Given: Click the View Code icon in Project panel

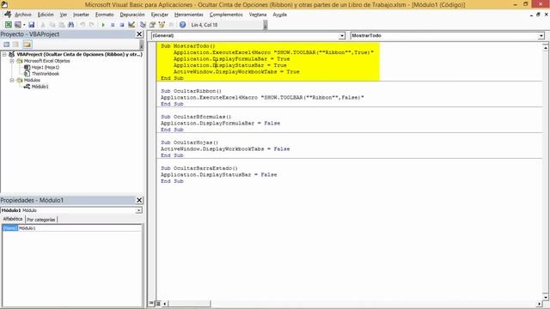Looking at the screenshot, I should (x=7, y=45).
